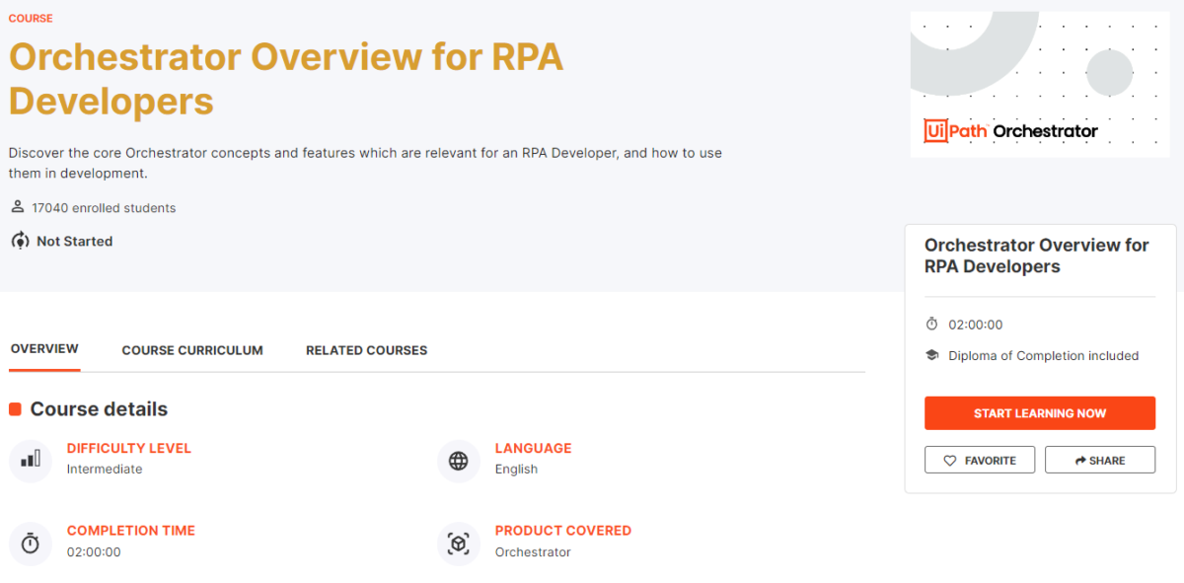The height and width of the screenshot is (583, 1184).
Task: Click the Not Started progress icon
Action: tap(16, 241)
